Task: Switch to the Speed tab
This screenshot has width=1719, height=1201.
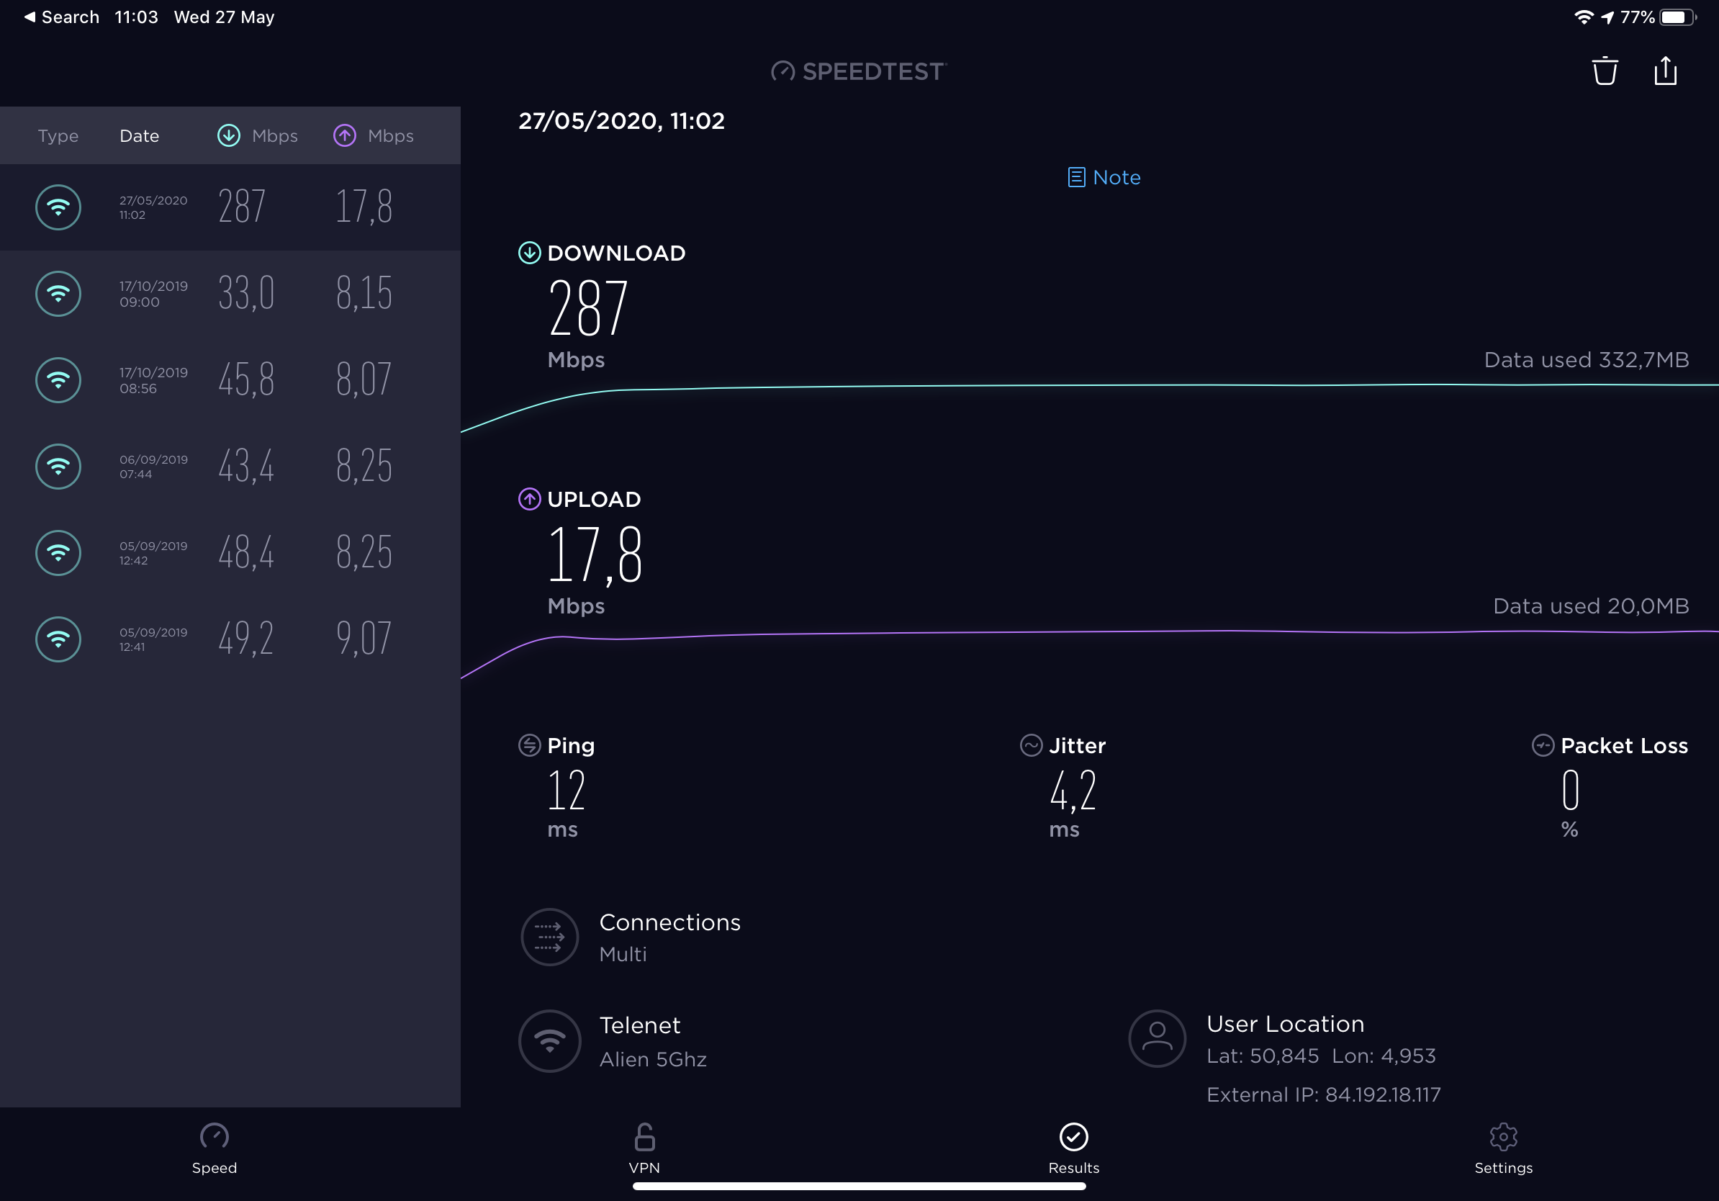Action: click(214, 1148)
